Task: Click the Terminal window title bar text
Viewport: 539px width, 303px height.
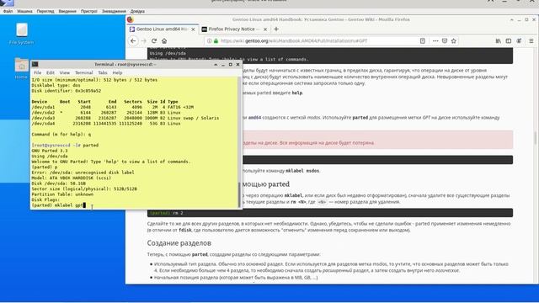Action: 125,64
